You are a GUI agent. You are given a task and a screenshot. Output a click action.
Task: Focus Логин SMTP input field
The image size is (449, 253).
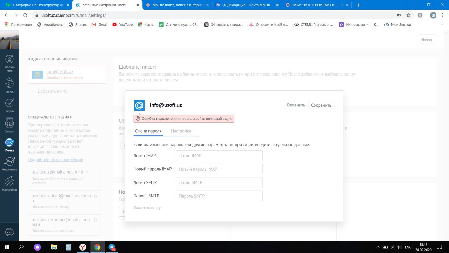click(x=219, y=183)
